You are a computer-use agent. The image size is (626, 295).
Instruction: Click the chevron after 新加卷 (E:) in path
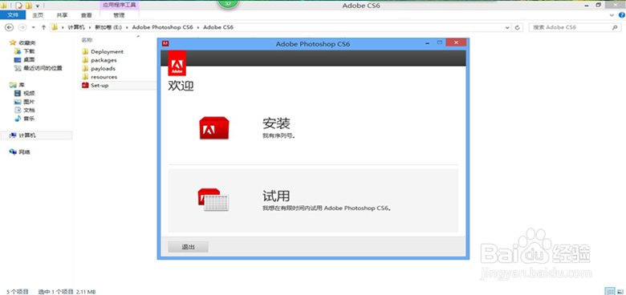[x=128, y=27]
